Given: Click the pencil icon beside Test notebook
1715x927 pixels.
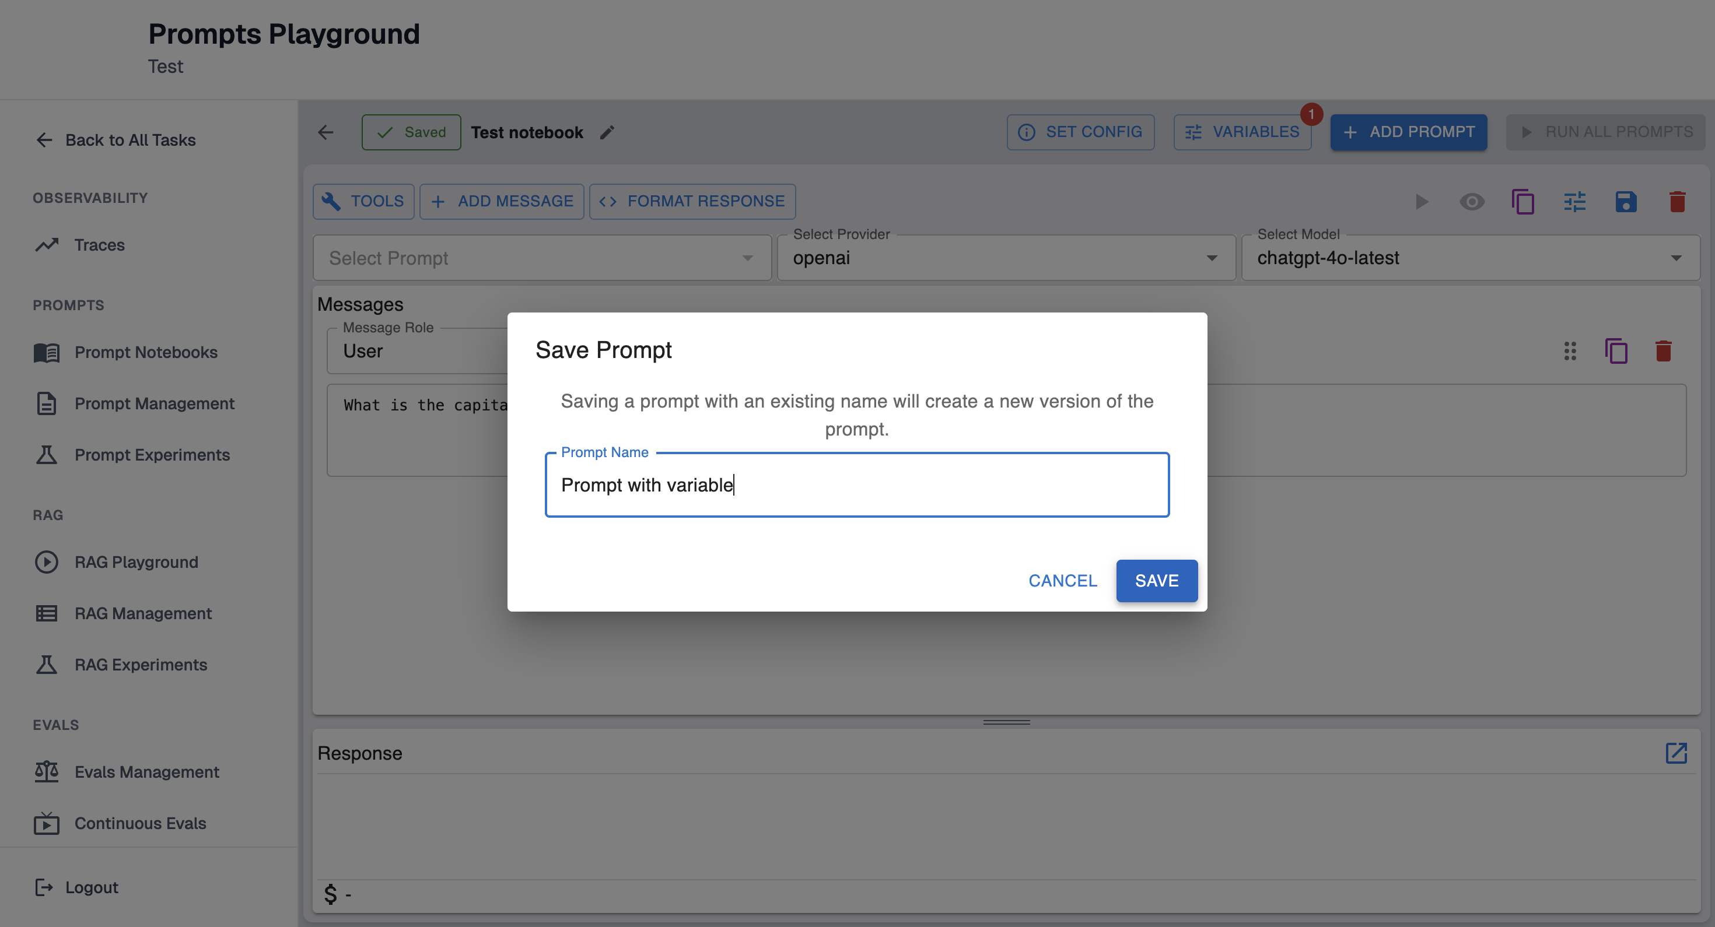Looking at the screenshot, I should pos(607,132).
